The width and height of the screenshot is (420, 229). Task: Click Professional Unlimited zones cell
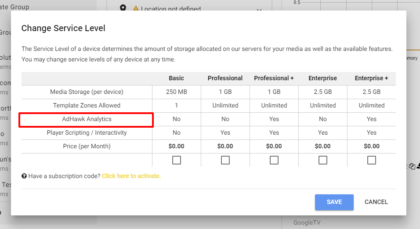pyautogui.click(x=225, y=105)
